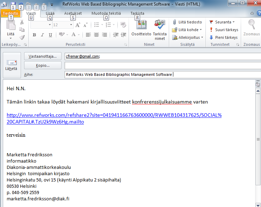261x207 pixels.
Task: Open Osoitteisto address book
Action: 141,28
